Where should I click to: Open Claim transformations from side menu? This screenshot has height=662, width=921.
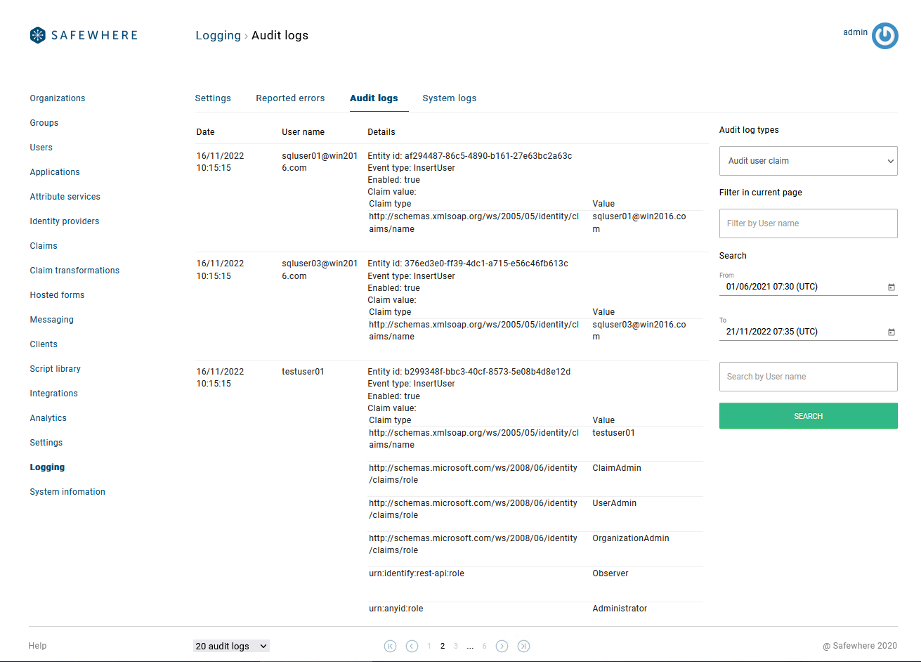[x=74, y=271]
